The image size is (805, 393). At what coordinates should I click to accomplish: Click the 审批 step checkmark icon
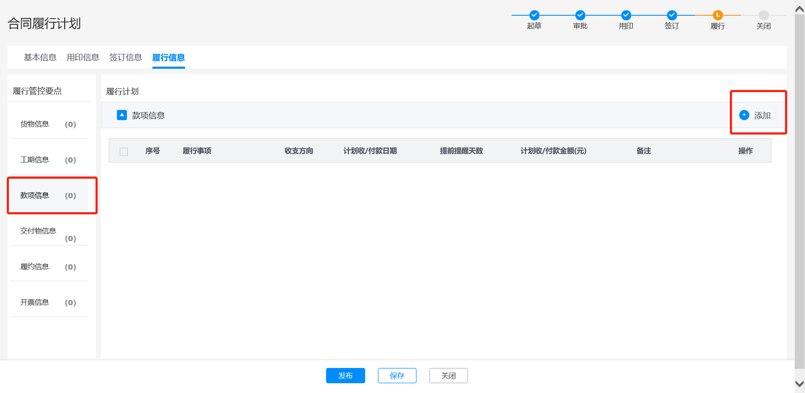point(580,15)
